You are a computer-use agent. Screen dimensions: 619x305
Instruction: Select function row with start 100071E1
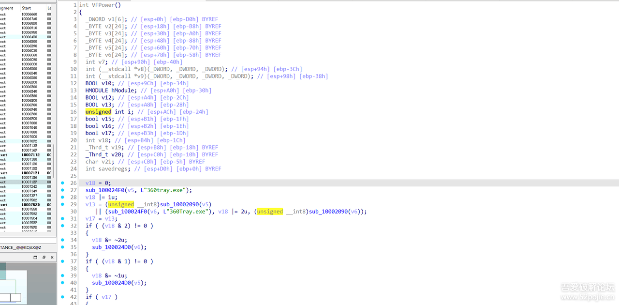coord(29,173)
